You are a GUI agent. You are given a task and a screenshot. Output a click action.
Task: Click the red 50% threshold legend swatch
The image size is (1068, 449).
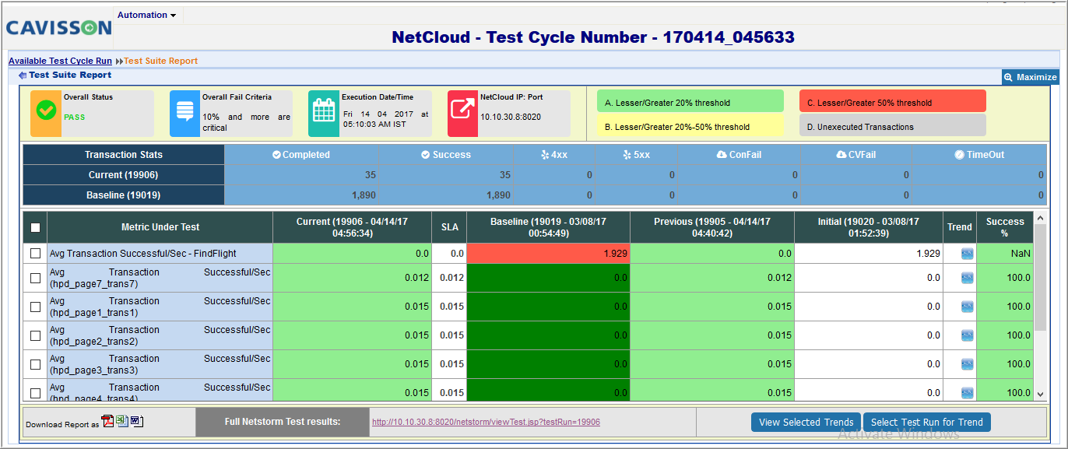coord(892,103)
